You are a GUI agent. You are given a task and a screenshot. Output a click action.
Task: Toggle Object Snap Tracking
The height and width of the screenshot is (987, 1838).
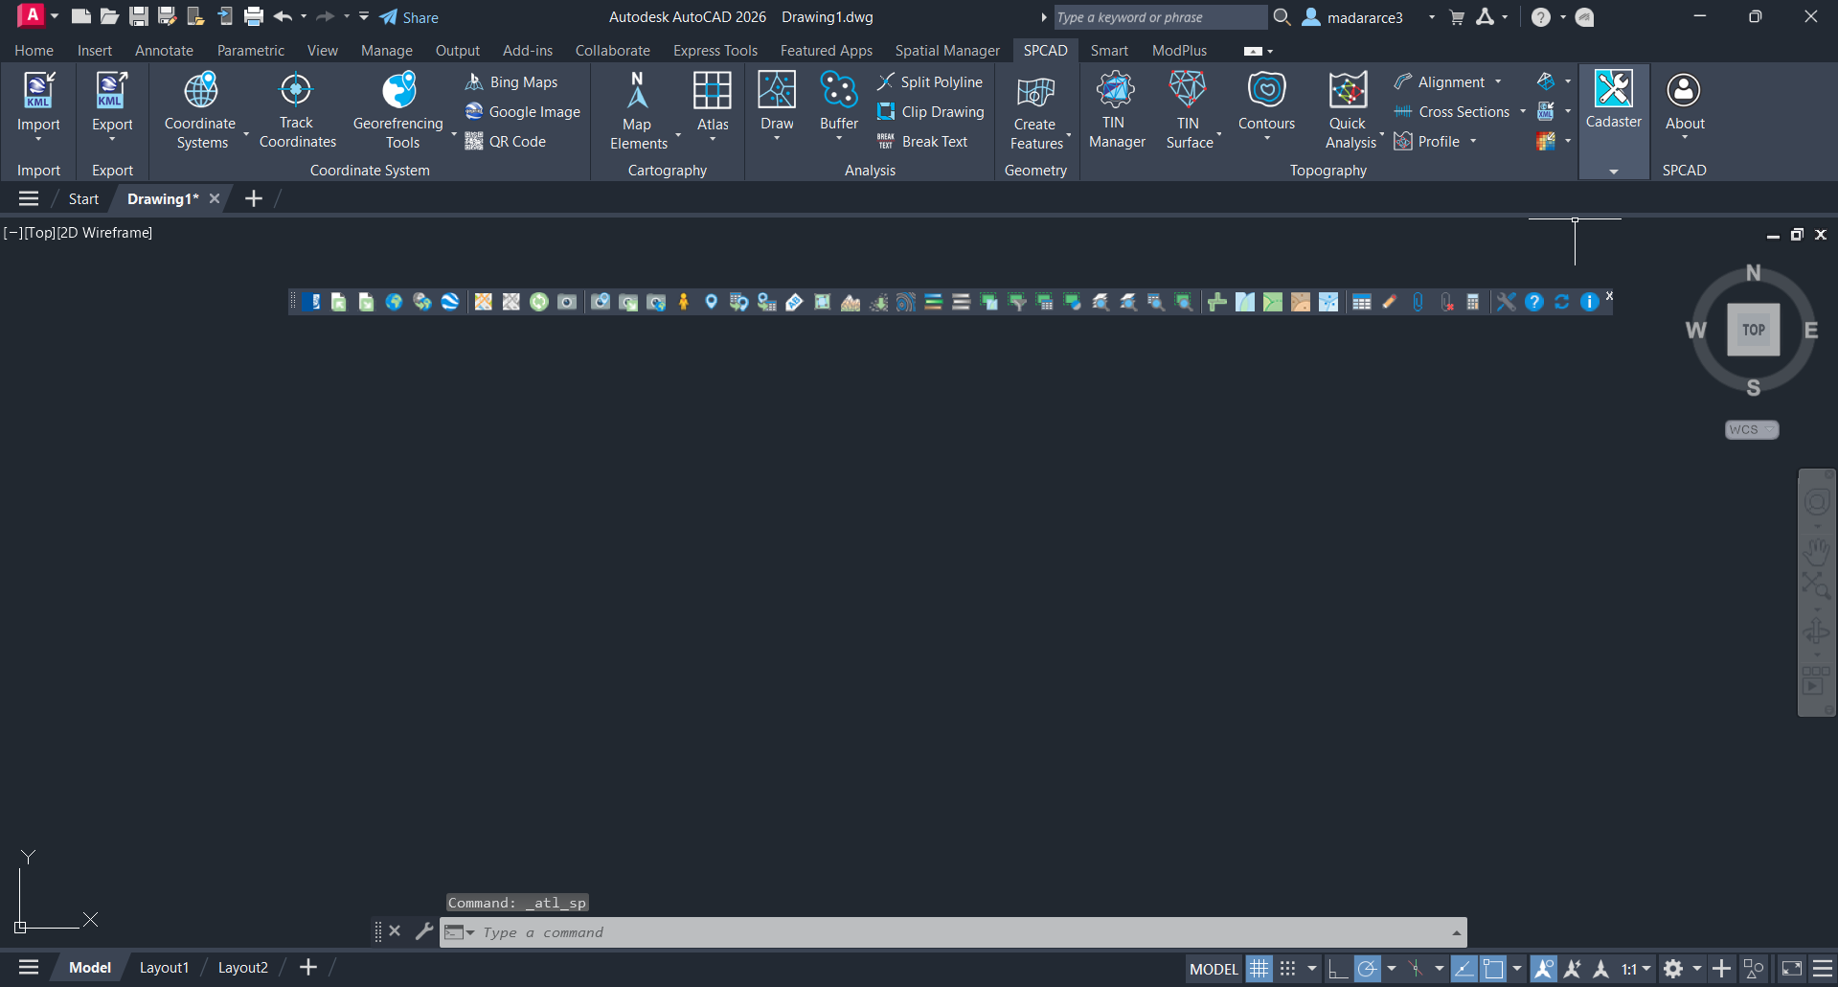click(x=1464, y=969)
